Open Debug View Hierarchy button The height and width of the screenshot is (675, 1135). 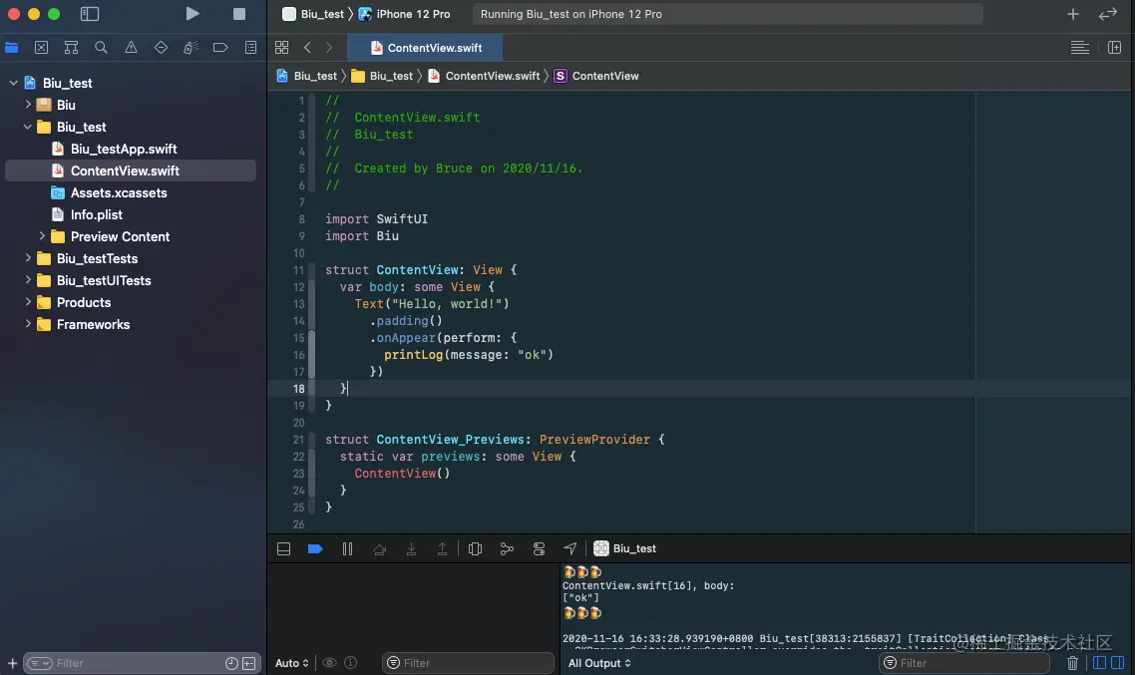[475, 549]
